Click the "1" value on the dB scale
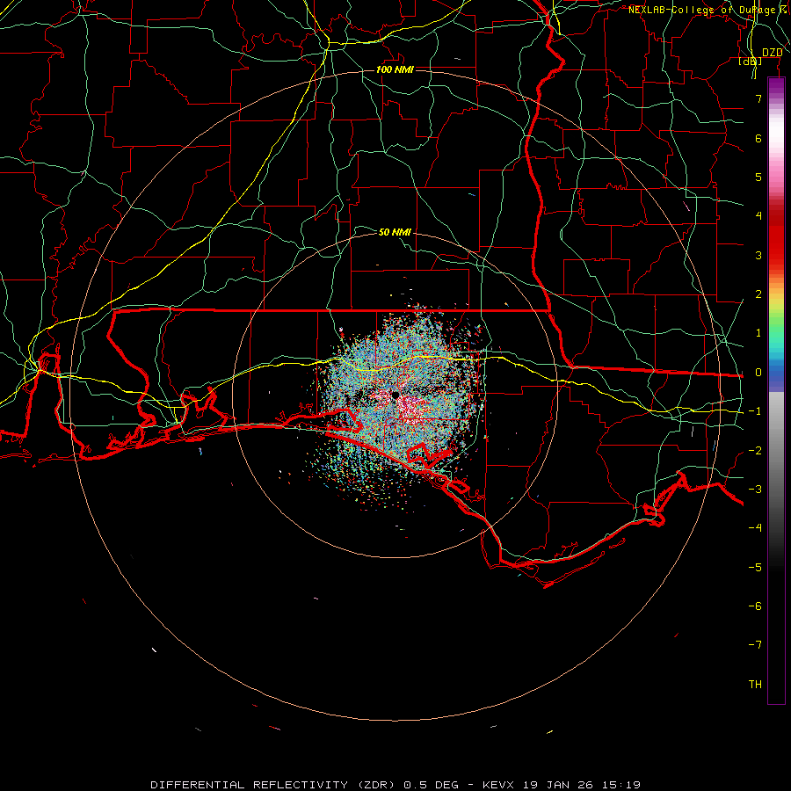 (758, 333)
